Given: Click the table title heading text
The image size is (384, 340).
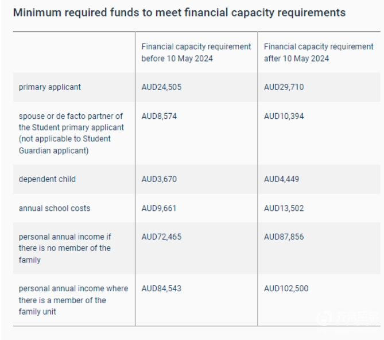Looking at the screenshot, I should [179, 13].
